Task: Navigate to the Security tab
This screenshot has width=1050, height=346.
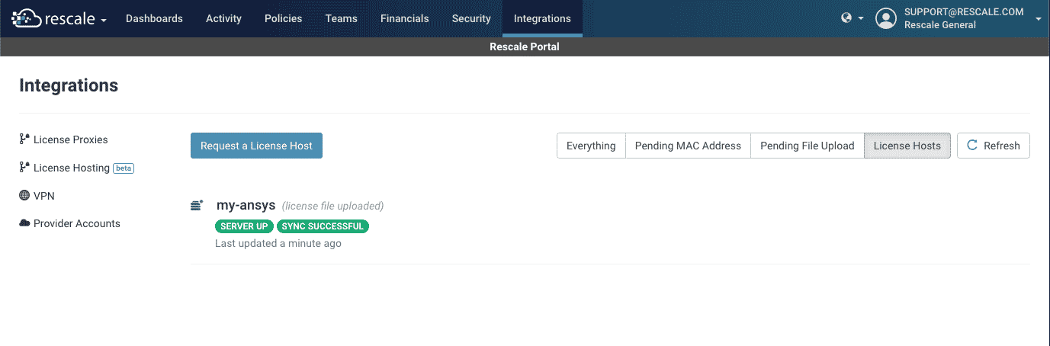Action: pos(471,18)
